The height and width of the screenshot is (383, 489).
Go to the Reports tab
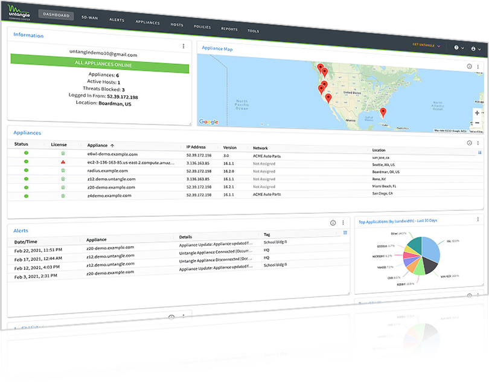pos(229,29)
